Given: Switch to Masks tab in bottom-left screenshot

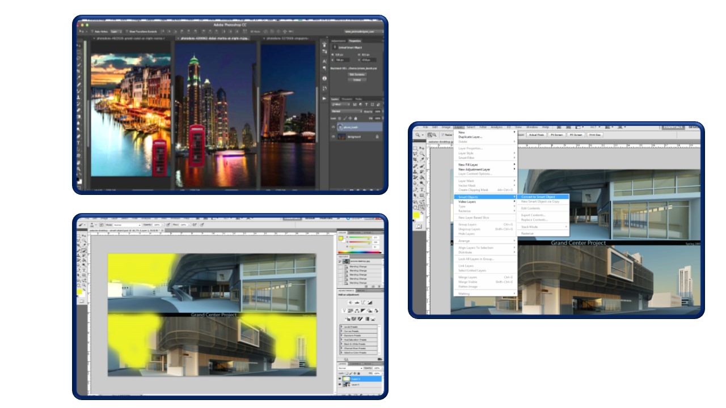Looking at the screenshot, I should [x=361, y=291].
